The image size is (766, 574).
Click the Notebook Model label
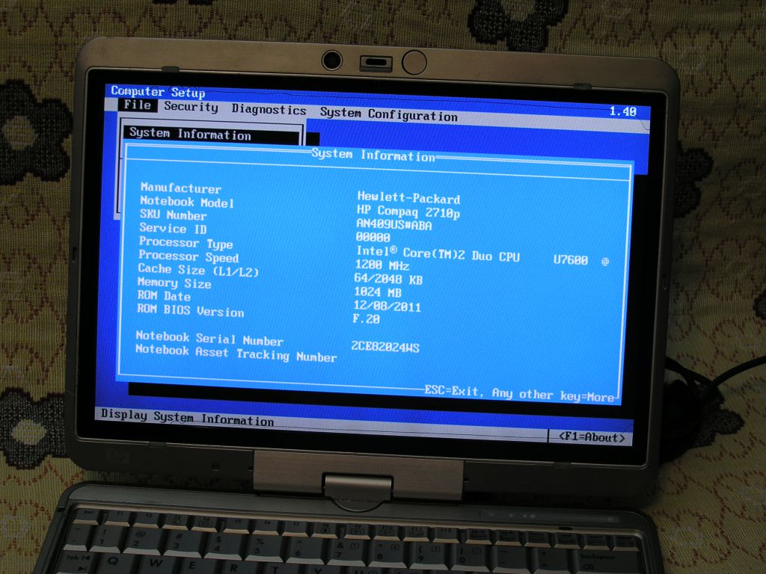pyautogui.click(x=186, y=202)
